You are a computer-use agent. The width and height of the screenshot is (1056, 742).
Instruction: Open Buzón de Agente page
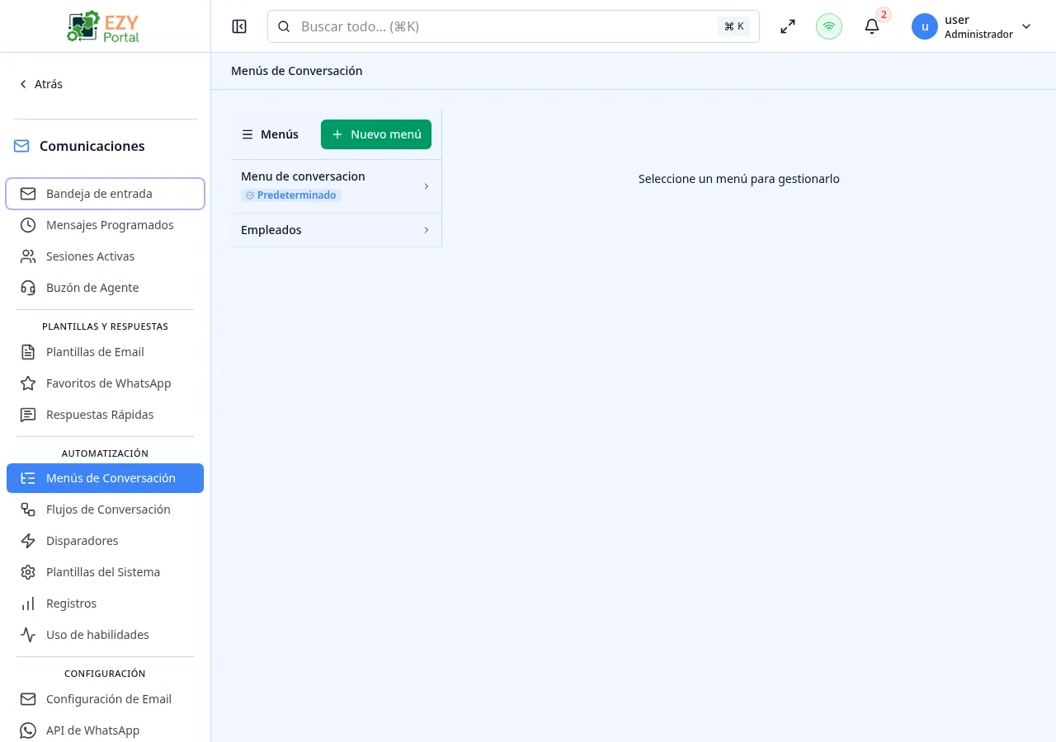(x=105, y=288)
